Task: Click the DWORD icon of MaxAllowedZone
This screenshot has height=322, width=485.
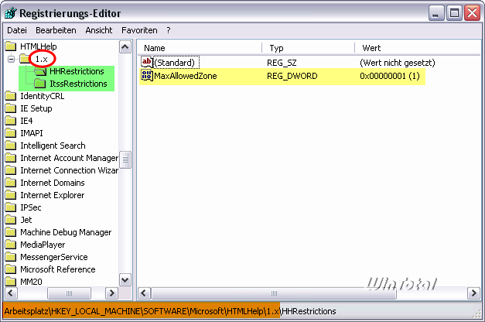Action: 147,76
